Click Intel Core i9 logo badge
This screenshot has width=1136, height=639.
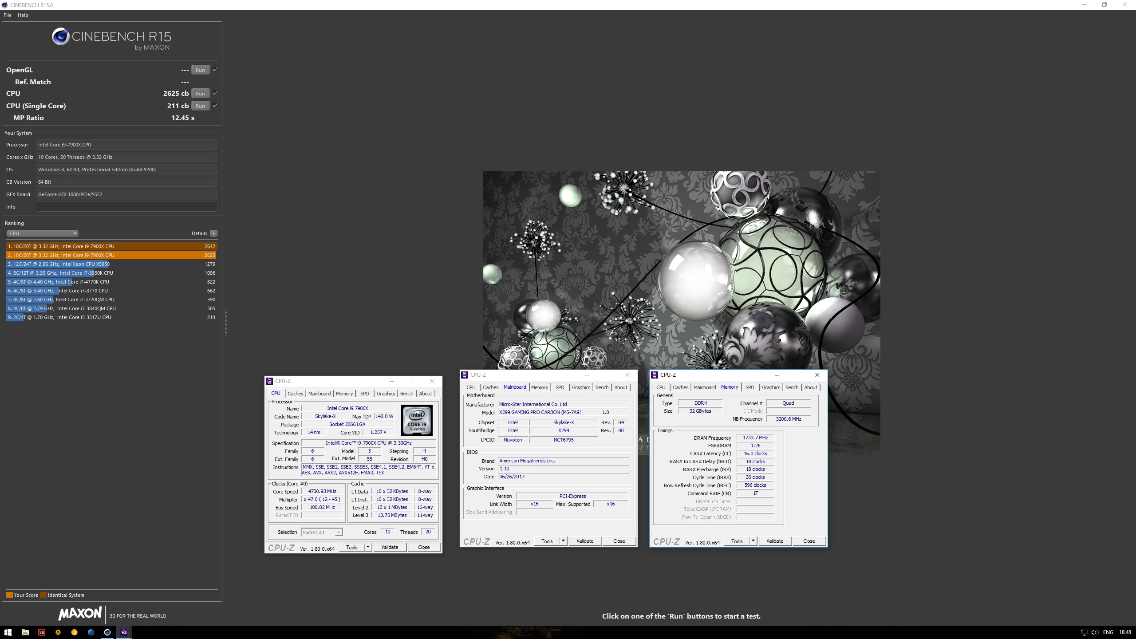point(417,420)
